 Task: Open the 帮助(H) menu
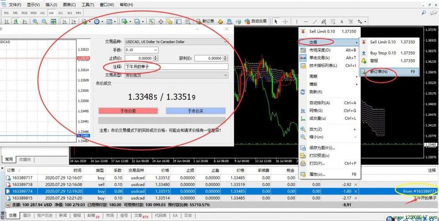(x=126, y=5)
